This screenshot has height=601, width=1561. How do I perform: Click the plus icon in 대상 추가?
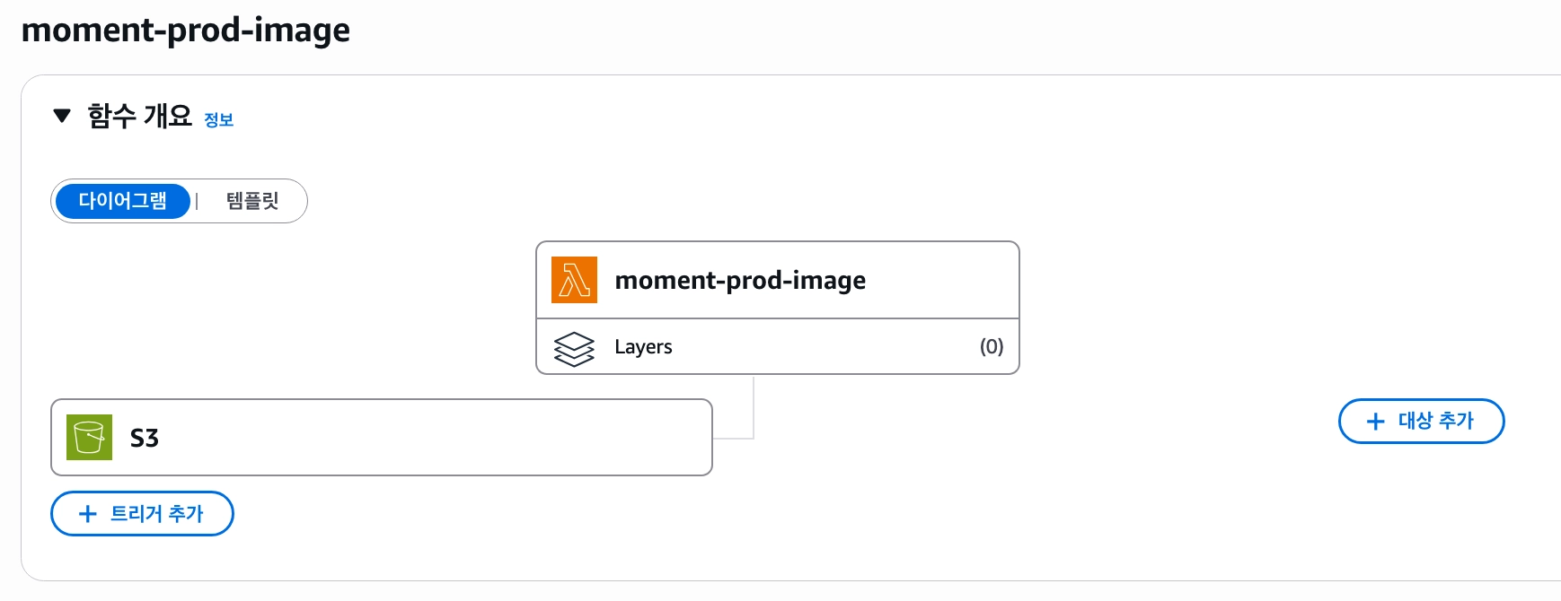pyautogui.click(x=1375, y=422)
